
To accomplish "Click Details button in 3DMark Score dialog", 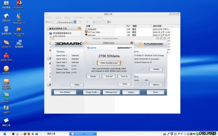I will click(x=93, y=76).
